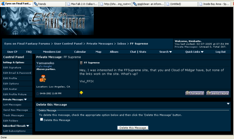
Task: Open List Messages in sidebar
Action: pyautogui.click(x=12, y=105)
